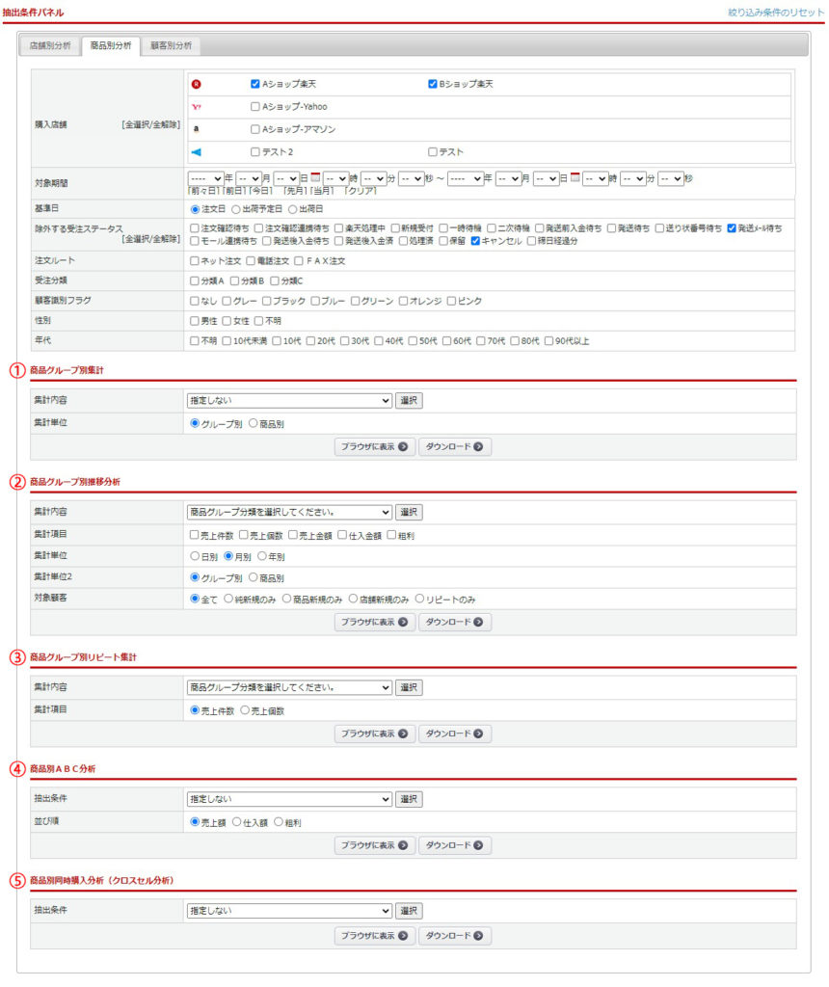Click the Amazon store icon
Viewport: 829px width, 987px height.
coord(197,128)
